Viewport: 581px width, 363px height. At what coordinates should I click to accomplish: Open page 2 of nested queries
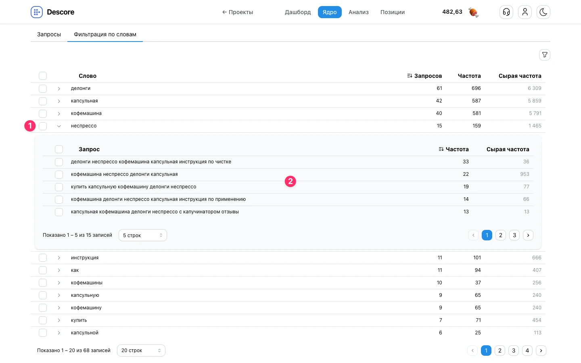[x=501, y=235]
